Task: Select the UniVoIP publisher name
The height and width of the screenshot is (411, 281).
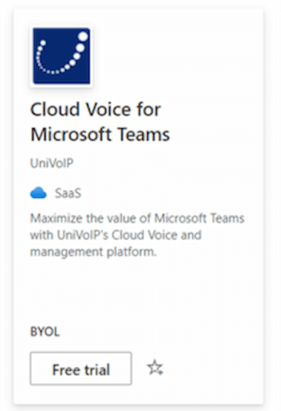Action: tap(51, 163)
